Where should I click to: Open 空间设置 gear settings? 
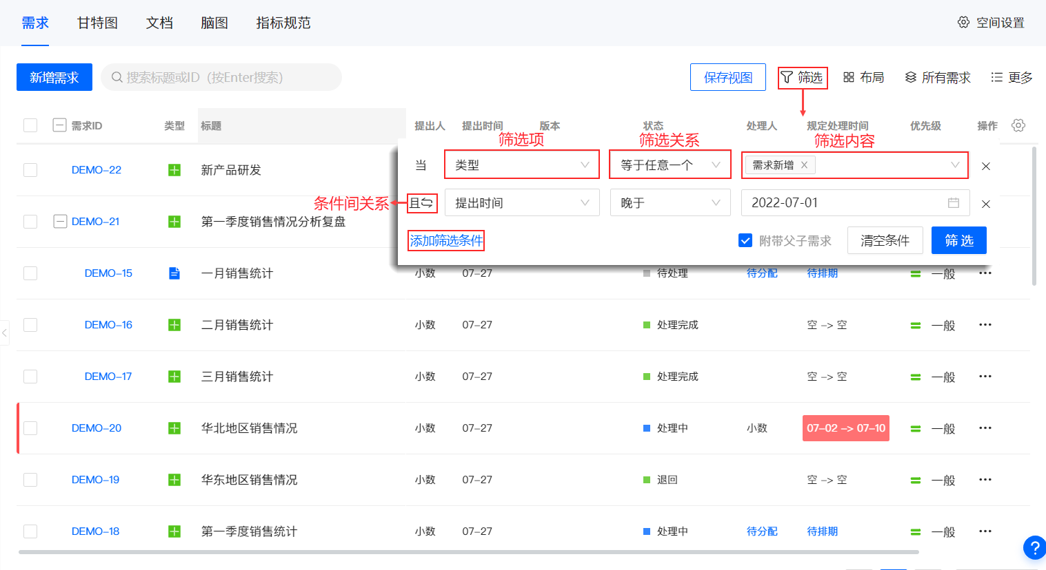(963, 23)
